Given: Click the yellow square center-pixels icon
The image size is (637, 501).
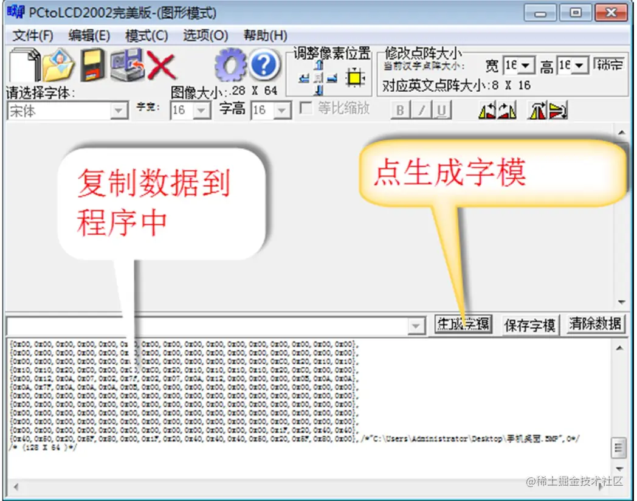Looking at the screenshot, I should (355, 77).
